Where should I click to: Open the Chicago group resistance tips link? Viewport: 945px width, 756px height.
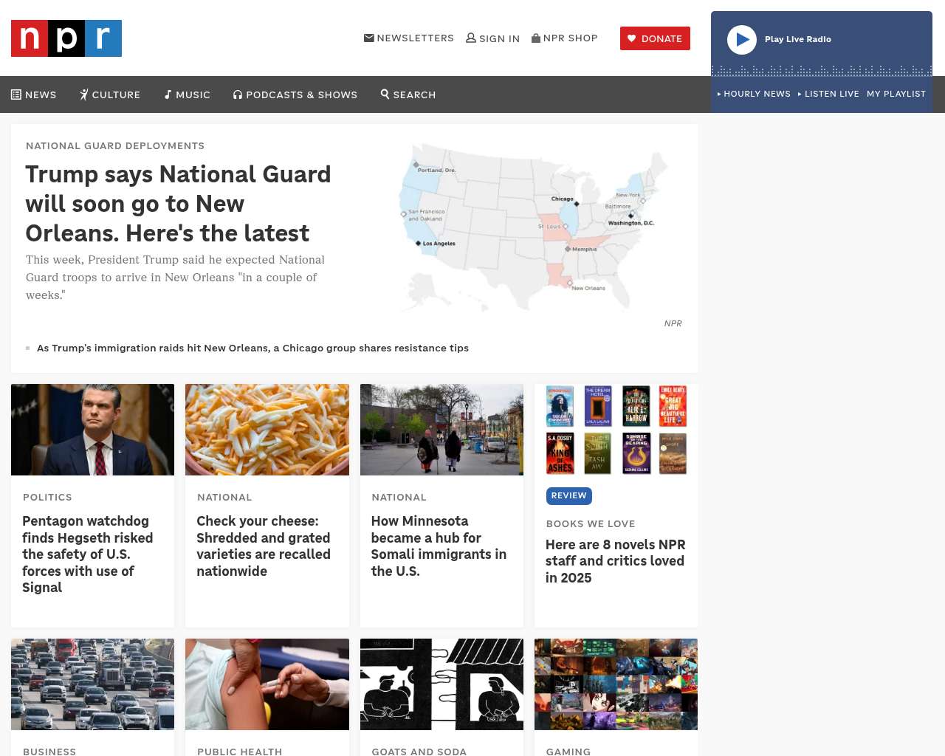click(252, 348)
